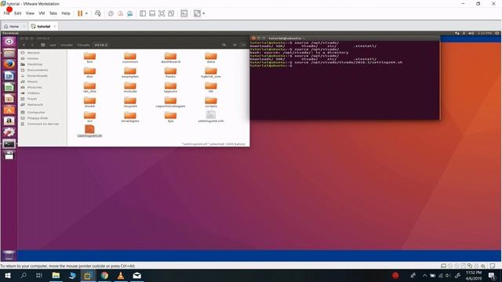Click the Terminal icon in the launcher
502x282 pixels.
[9, 144]
